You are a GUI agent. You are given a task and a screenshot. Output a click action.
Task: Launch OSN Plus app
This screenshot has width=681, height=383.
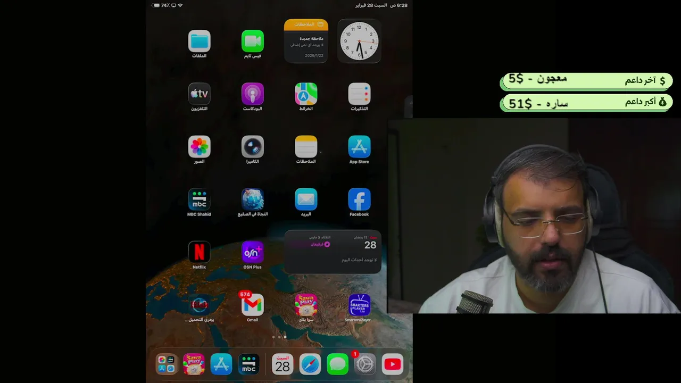click(252, 252)
